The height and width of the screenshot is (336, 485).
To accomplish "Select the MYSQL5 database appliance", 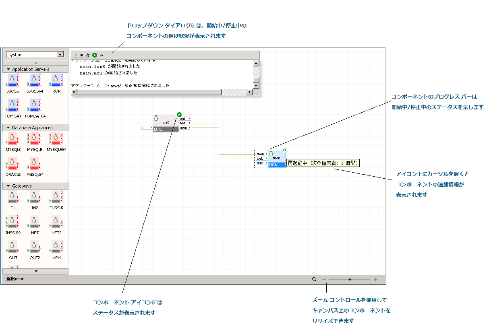I will 13,138.
